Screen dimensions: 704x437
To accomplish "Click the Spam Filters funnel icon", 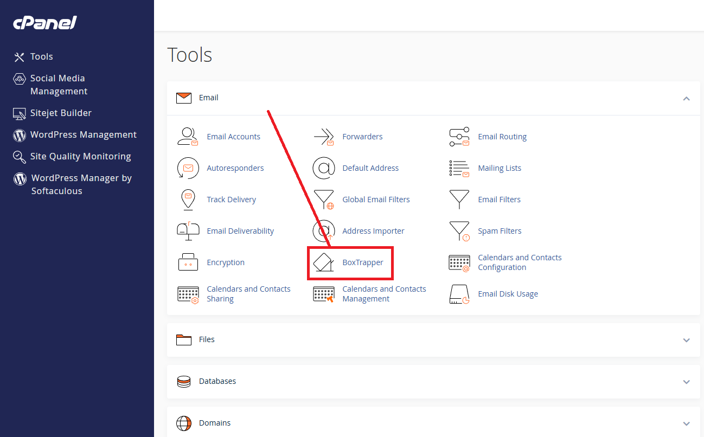I will (459, 231).
